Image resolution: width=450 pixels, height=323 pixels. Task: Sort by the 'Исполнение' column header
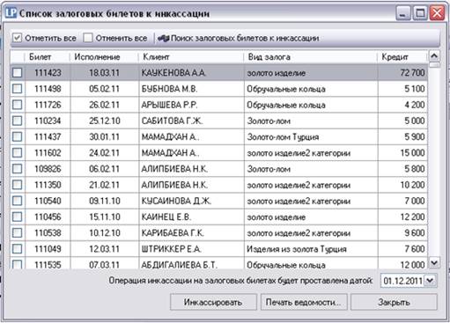tap(104, 57)
